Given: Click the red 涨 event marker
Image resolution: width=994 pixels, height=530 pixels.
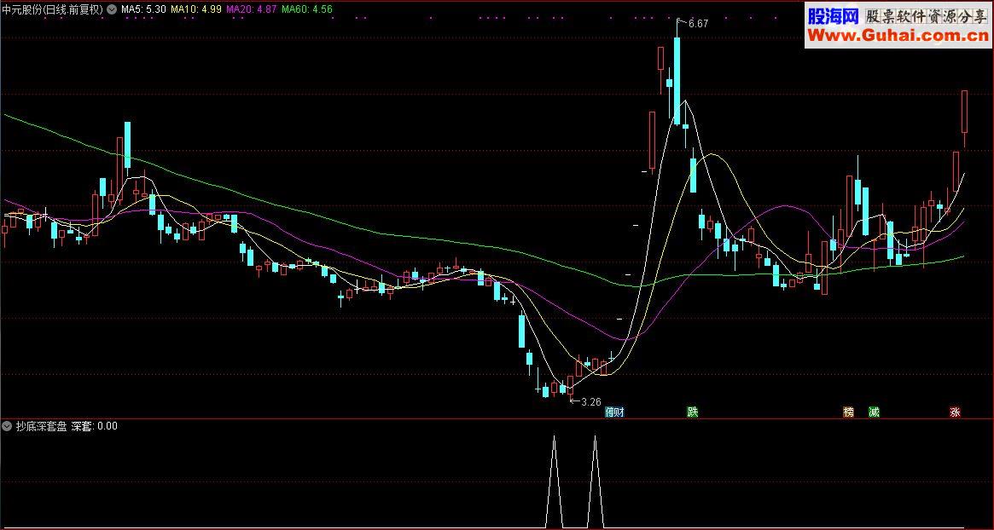Looking at the screenshot, I should click(x=956, y=412).
